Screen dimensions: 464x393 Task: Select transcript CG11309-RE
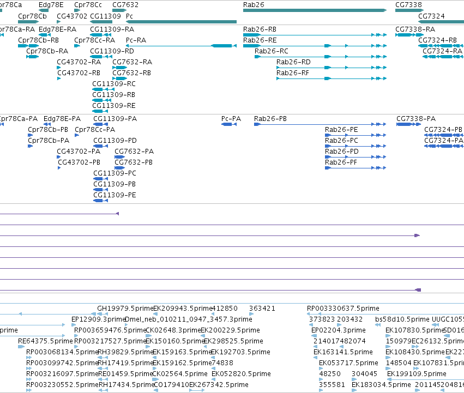[x=113, y=106]
